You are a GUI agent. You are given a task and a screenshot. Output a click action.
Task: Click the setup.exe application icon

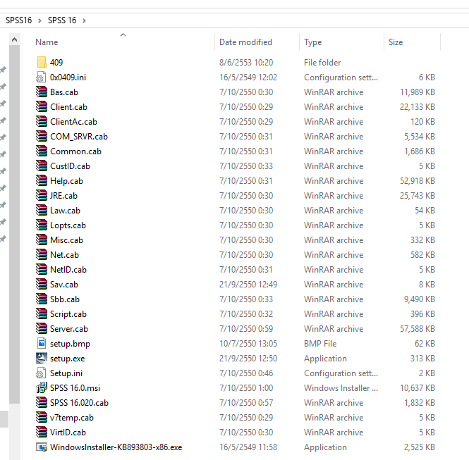pos(41,359)
